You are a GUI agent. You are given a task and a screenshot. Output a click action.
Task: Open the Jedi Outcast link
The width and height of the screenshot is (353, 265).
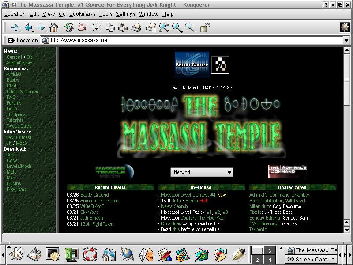(x=19, y=137)
